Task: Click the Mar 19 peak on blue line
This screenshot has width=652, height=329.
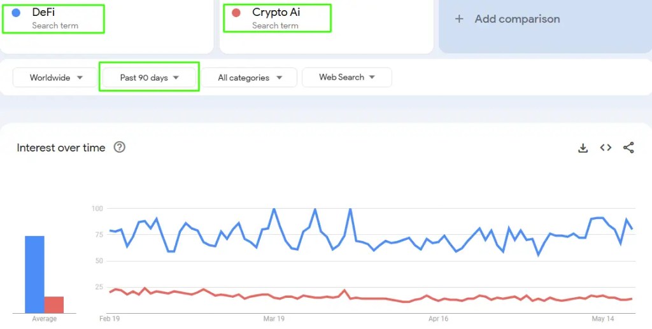Action: click(274, 209)
